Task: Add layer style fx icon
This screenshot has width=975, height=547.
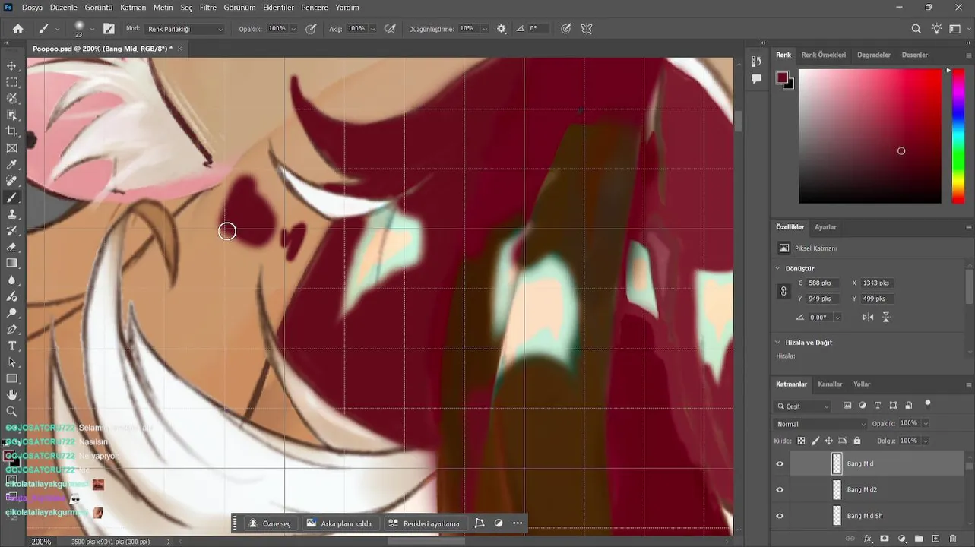Action: (x=867, y=539)
